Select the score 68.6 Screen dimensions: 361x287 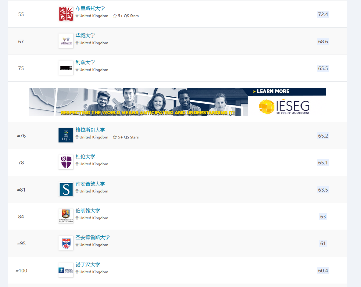[x=323, y=42]
